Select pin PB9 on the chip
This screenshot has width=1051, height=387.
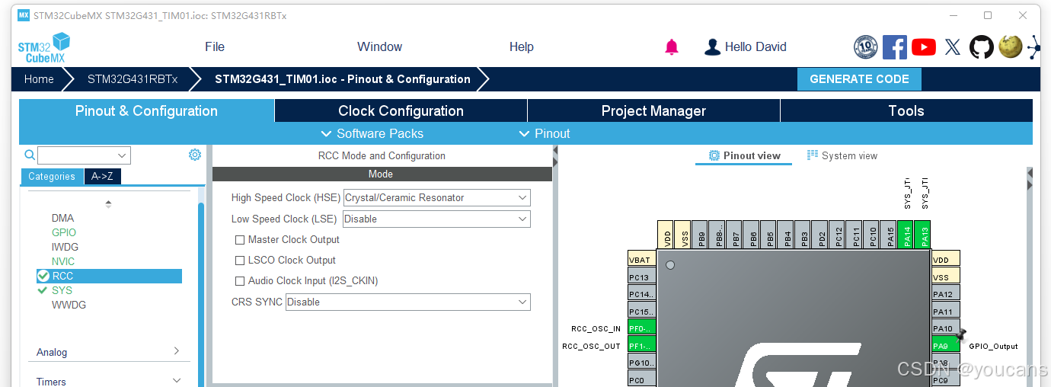(x=701, y=234)
